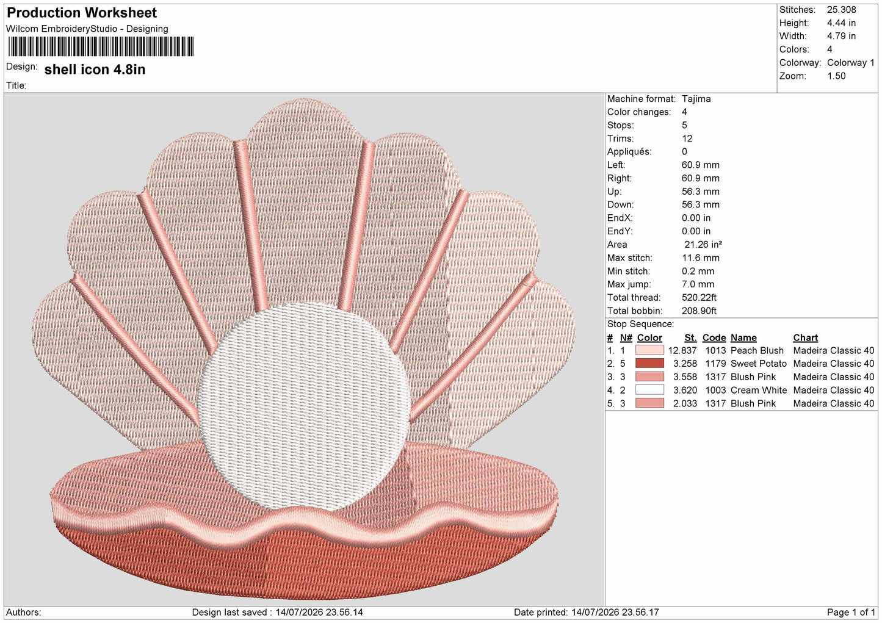
Task: Click 'Wilcom EmbroideryStudio - Designing' text
Action: click(x=87, y=29)
